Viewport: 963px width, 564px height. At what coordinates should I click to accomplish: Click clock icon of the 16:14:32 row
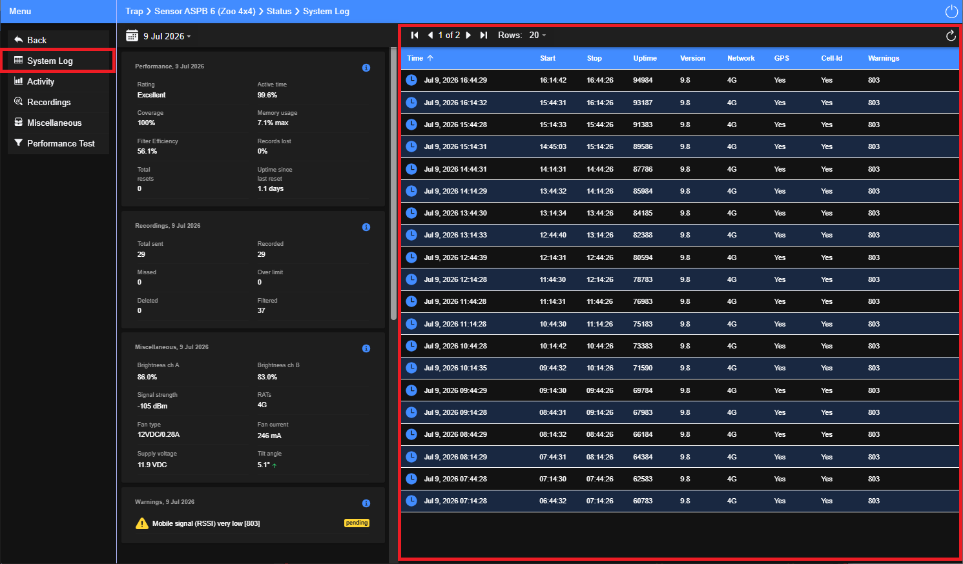click(x=411, y=102)
